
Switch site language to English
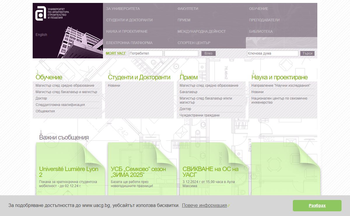[41, 35]
